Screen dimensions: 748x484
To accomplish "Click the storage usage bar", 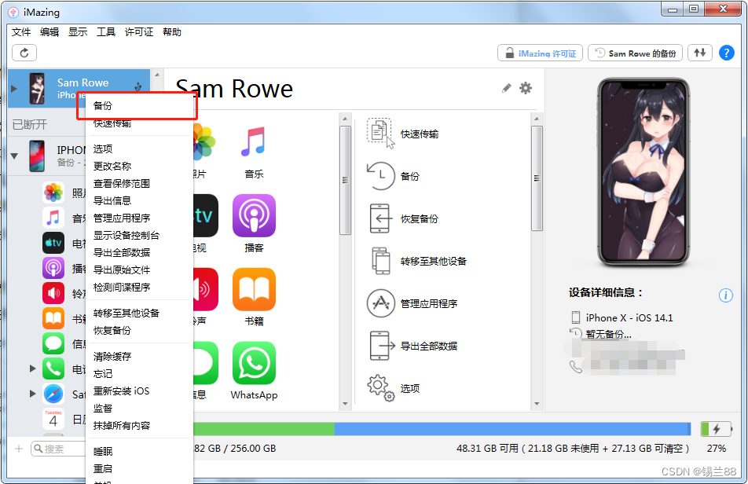I will click(442, 429).
